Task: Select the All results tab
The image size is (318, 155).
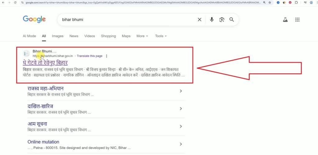Action: (x=44, y=36)
